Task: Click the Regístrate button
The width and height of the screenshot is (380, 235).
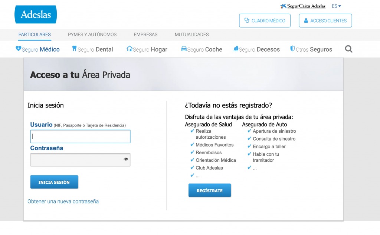Action: point(210,190)
